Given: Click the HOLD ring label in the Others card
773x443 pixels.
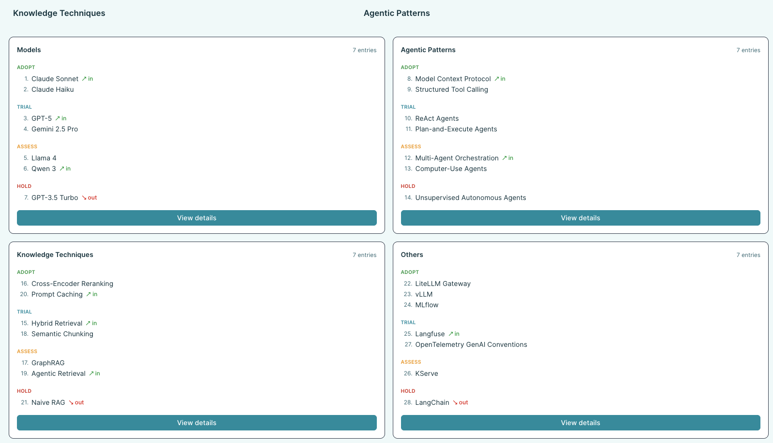Looking at the screenshot, I should click(x=408, y=391).
